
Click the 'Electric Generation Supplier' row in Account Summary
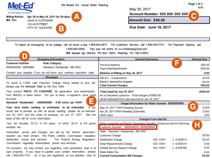click(155, 82)
